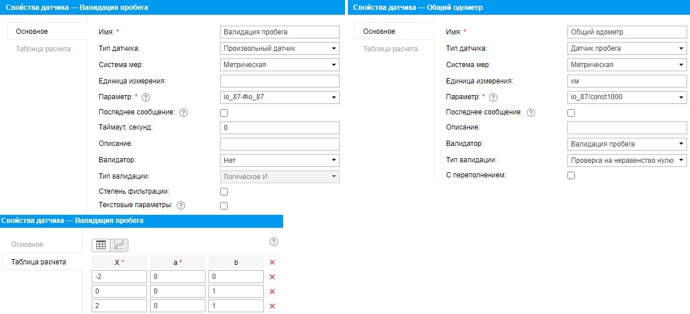This screenshot has height=314, width=690.
Task: Open Тип датчика dropdown showing Произвольный датчик
Action: click(280, 48)
